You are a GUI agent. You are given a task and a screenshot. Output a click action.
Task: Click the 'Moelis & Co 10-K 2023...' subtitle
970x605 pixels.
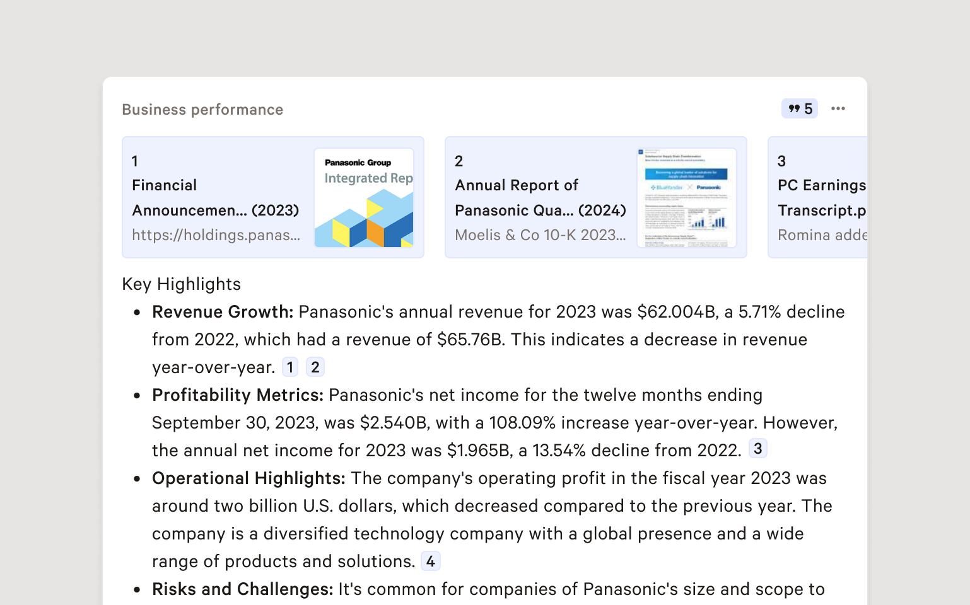[541, 235]
